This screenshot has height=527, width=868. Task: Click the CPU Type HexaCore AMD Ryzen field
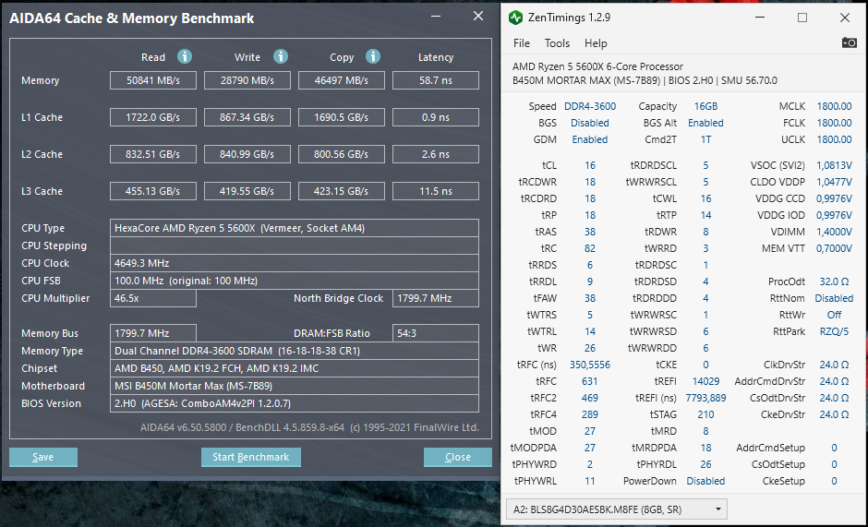coord(295,228)
